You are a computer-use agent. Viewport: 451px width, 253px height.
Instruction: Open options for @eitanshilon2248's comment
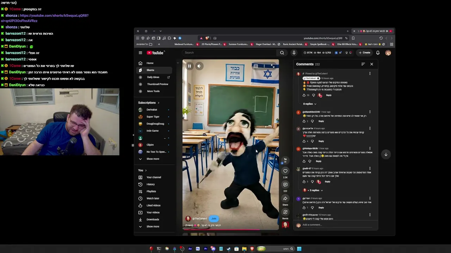click(x=370, y=112)
